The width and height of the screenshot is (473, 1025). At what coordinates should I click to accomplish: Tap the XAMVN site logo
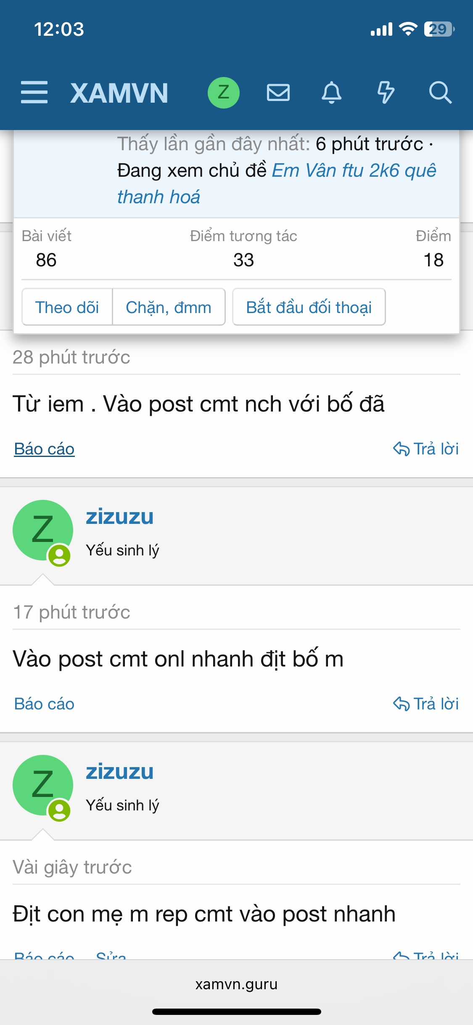(x=119, y=93)
